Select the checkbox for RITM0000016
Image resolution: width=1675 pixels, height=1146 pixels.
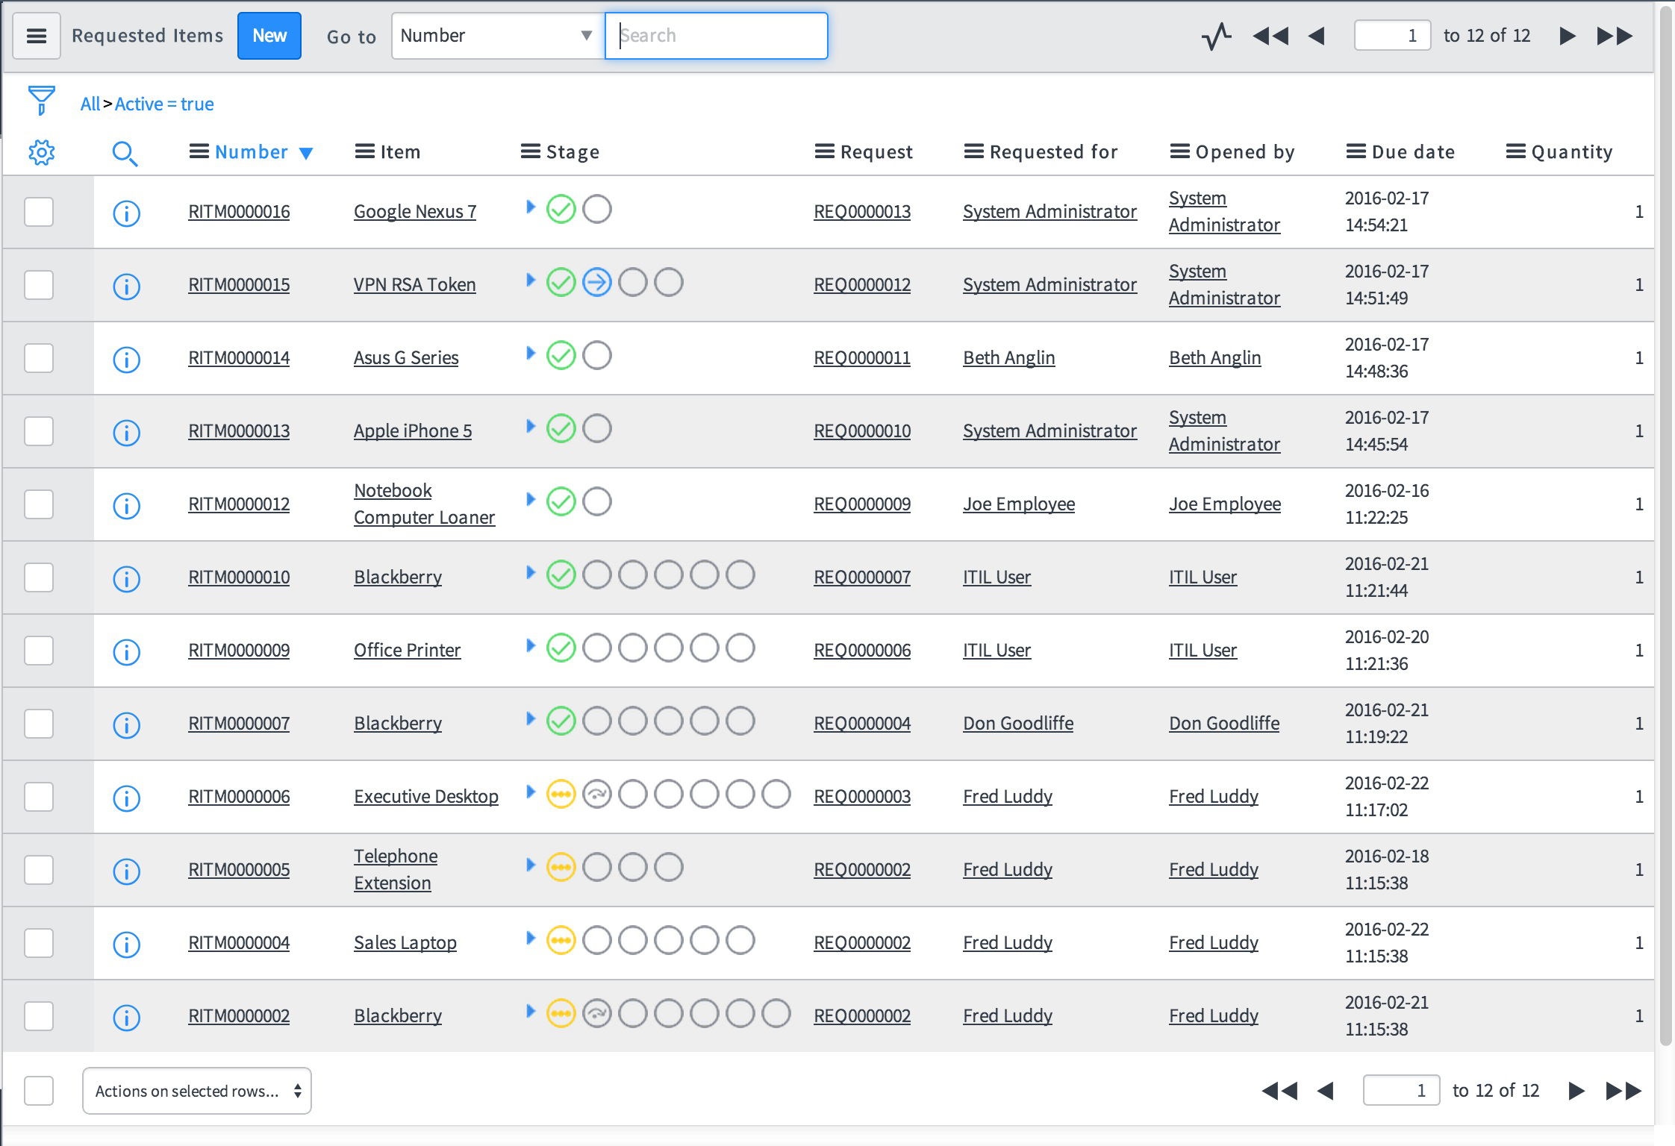(39, 212)
